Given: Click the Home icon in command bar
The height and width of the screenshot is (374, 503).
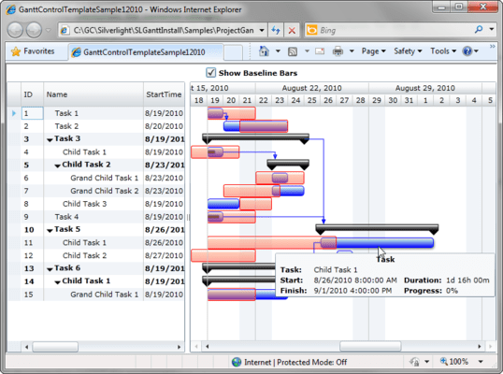Looking at the screenshot, I should click(x=264, y=51).
